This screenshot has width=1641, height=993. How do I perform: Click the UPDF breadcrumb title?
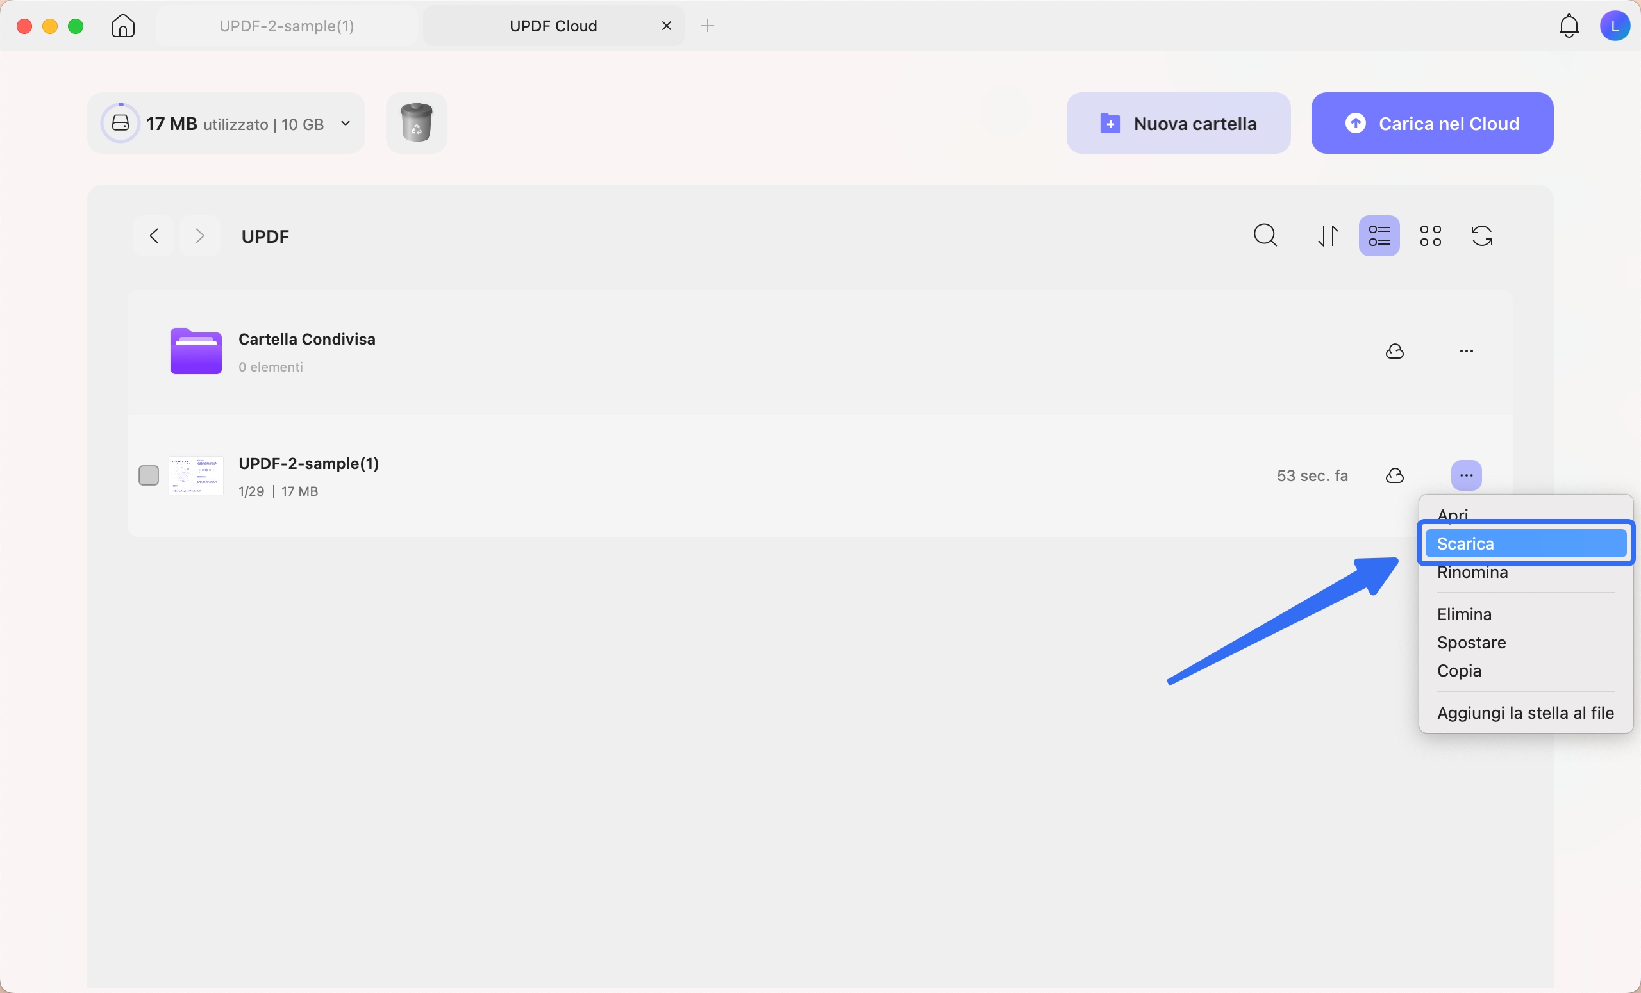(x=265, y=236)
